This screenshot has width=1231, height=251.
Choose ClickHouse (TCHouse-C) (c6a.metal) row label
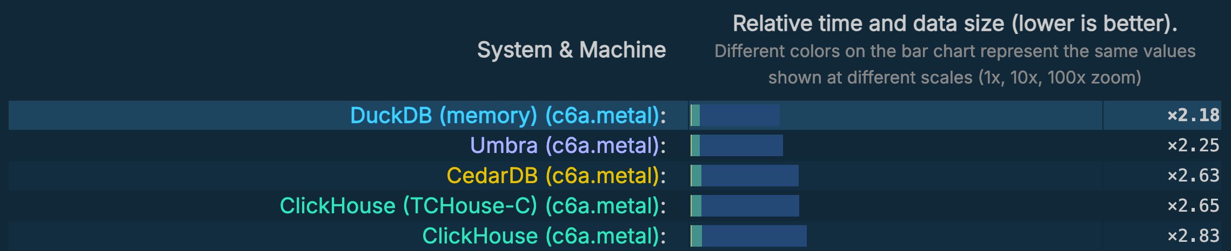pyautogui.click(x=473, y=206)
